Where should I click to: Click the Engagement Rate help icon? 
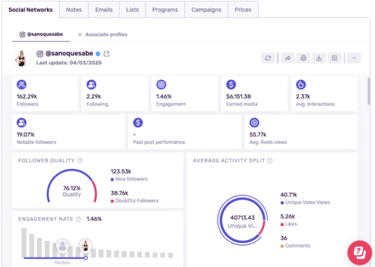(x=80, y=219)
